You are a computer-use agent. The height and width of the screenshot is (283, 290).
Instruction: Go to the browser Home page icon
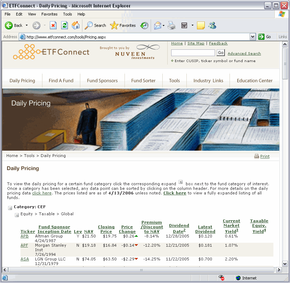76,25
